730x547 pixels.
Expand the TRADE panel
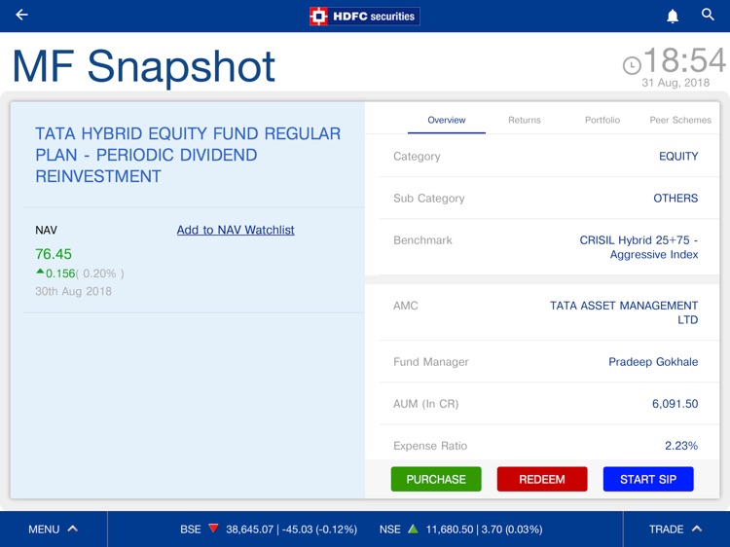(675, 529)
